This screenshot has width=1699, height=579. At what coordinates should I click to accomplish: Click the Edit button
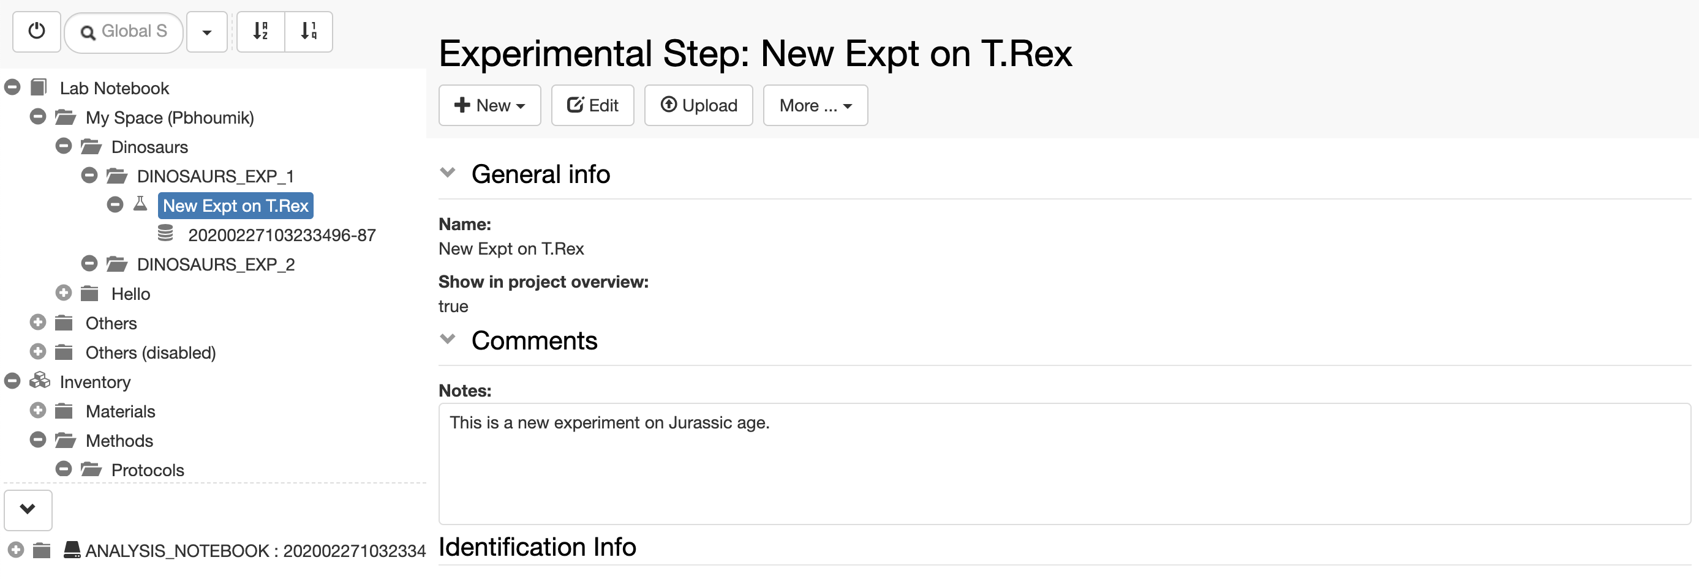tap(593, 105)
